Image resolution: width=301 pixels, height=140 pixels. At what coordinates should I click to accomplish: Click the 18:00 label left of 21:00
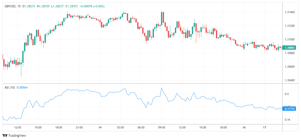59,127
